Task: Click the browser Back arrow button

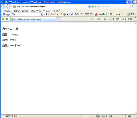Action: tap(3, 7)
